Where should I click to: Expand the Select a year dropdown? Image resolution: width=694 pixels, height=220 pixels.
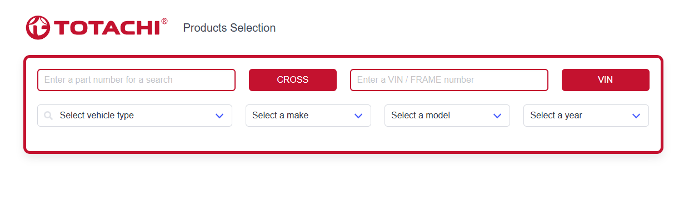[586, 116]
